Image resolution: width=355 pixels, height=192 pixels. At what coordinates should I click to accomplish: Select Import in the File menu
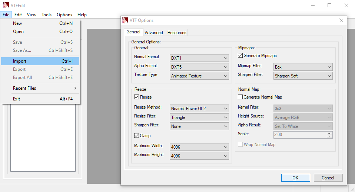pos(40,61)
